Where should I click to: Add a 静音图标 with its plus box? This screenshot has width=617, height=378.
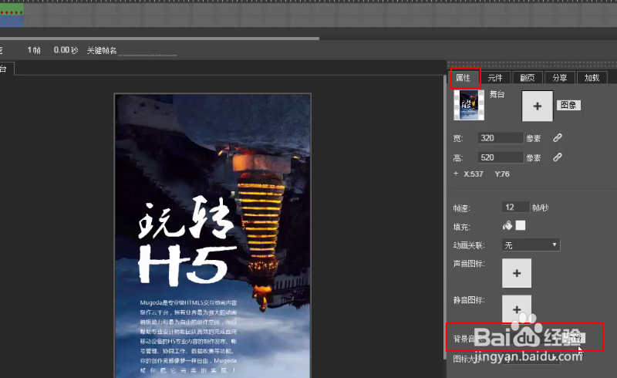[517, 309]
